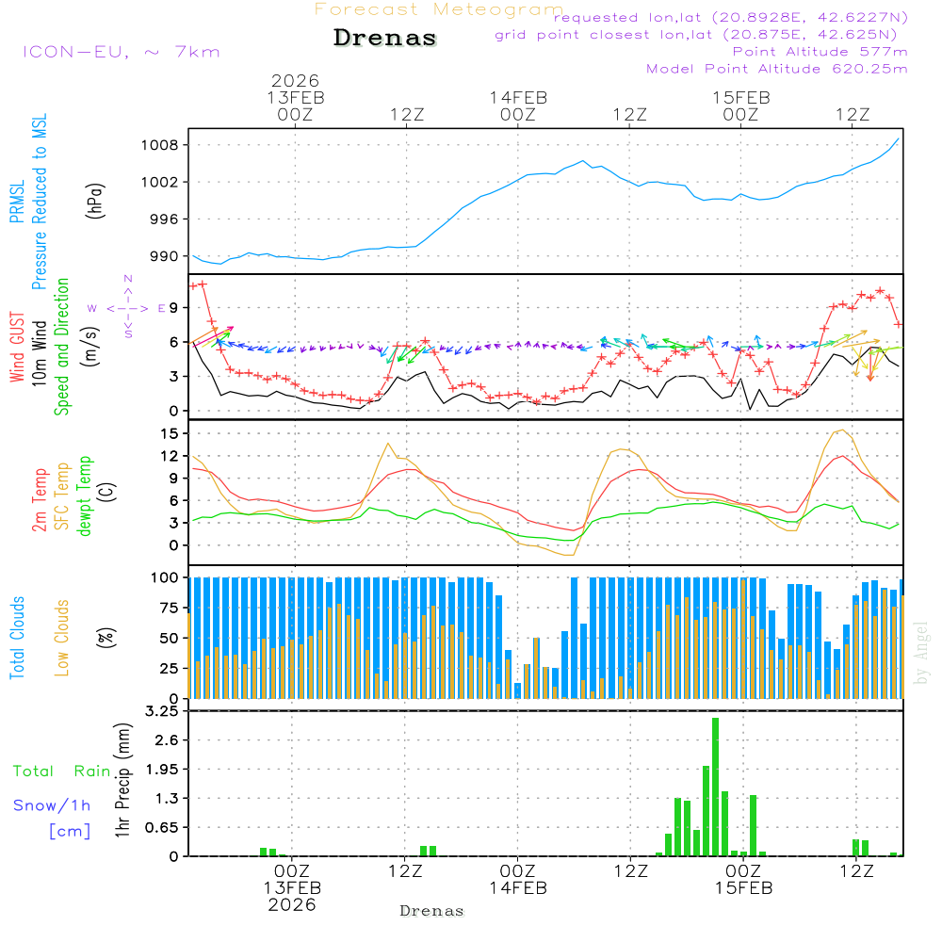Click the requested lon,lat coordinates text
Viewport: 942px width, 942px height.
point(730,18)
